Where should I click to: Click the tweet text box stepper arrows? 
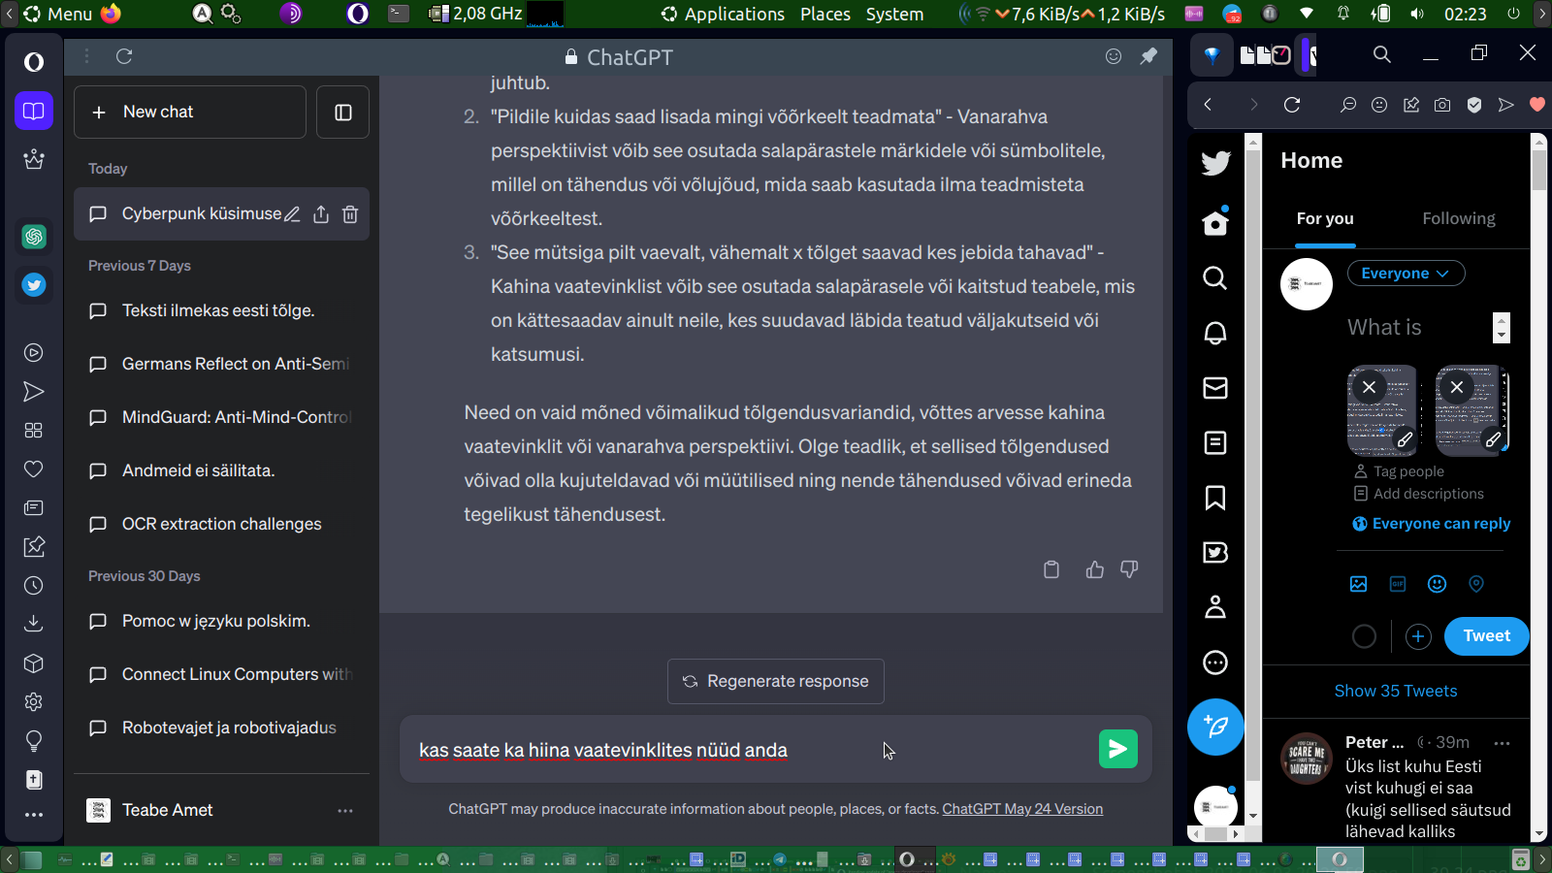coord(1502,328)
